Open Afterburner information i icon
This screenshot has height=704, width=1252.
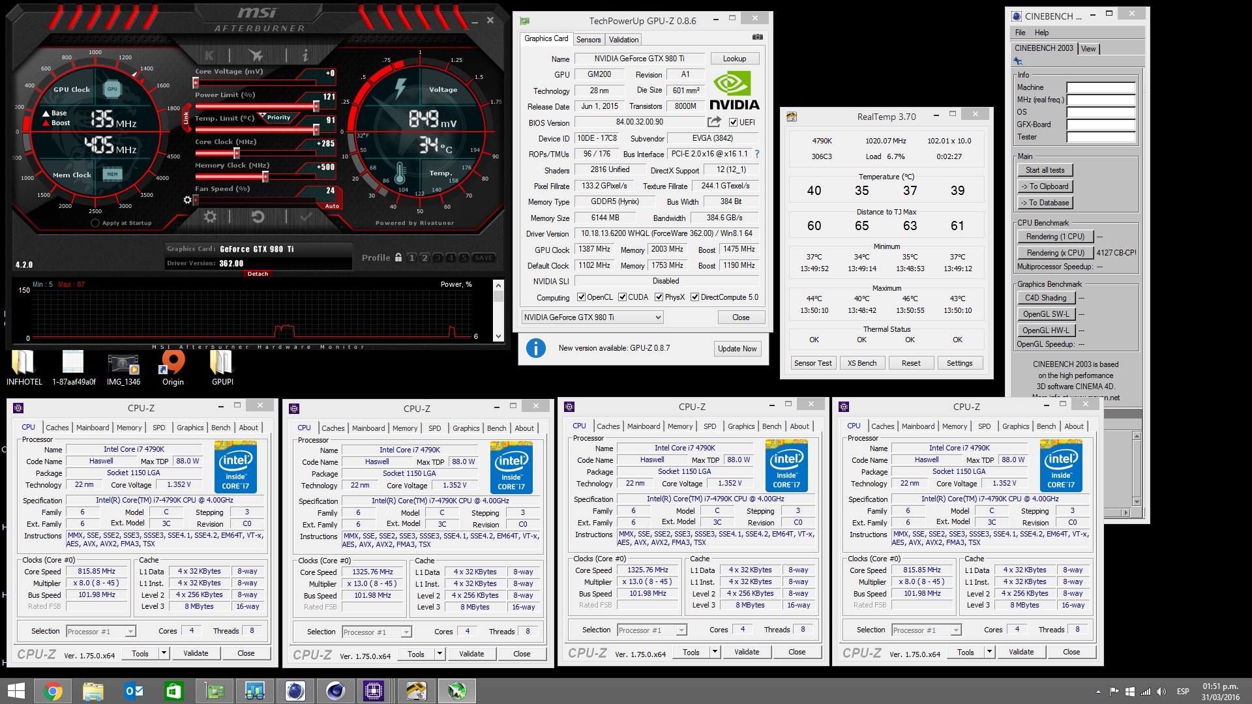(x=305, y=55)
